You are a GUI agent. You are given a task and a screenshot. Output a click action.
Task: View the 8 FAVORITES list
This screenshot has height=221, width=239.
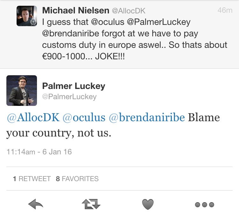(x=77, y=179)
